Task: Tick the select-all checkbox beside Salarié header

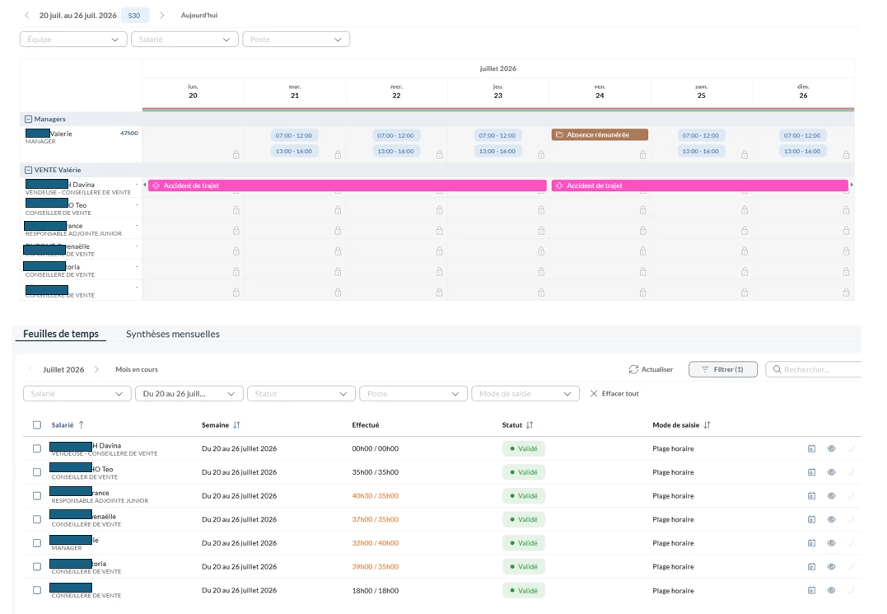Action: pyautogui.click(x=37, y=425)
